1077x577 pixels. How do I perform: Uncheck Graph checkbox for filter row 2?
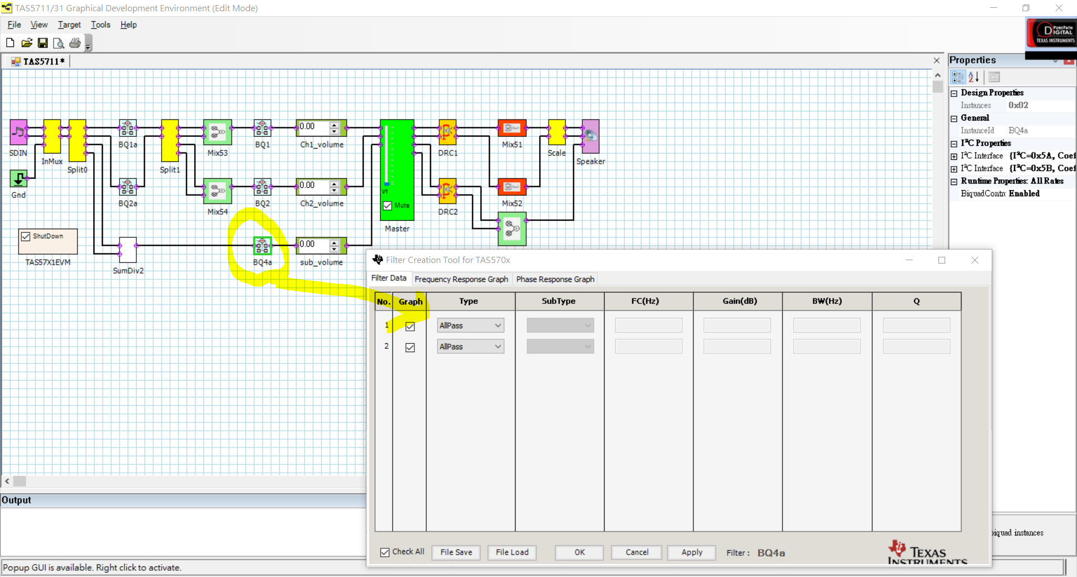pyautogui.click(x=410, y=348)
